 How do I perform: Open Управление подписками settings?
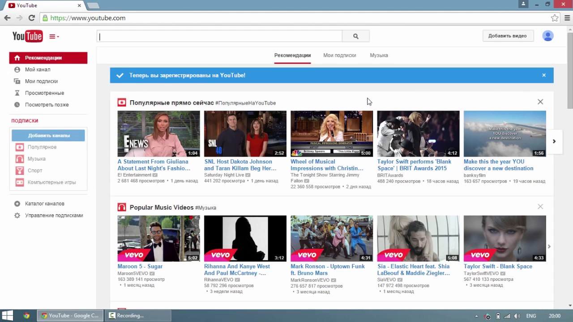coord(54,216)
